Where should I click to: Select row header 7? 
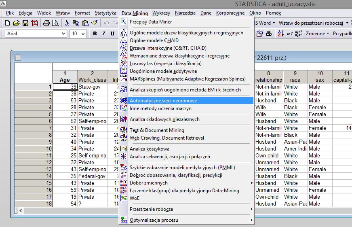(x=34, y=128)
